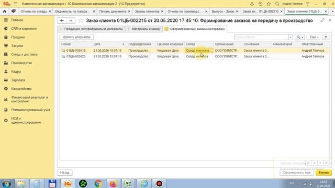The height and width of the screenshot is (188, 335).
Task: Open notifications bell icon
Action: [x=252, y=4]
